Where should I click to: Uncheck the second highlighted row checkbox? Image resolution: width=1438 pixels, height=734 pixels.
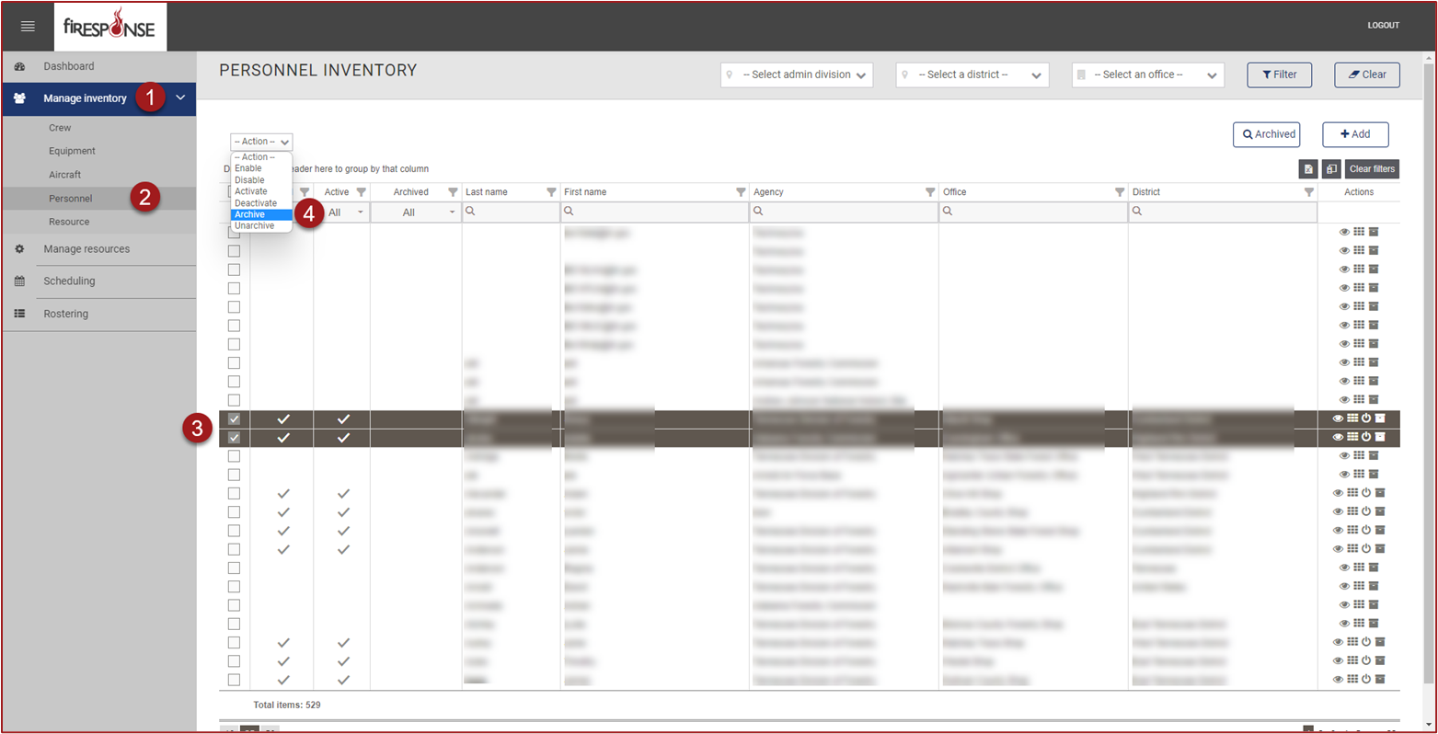234,438
